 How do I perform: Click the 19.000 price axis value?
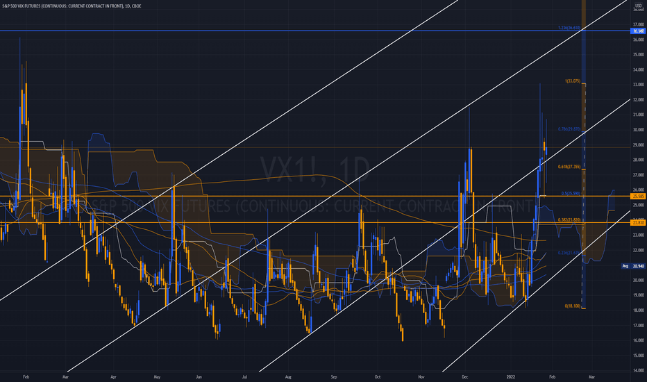pyautogui.click(x=638, y=295)
